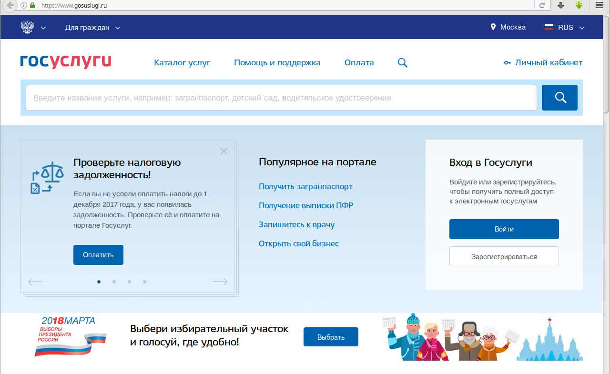Go to the previous slide arrow
The width and height of the screenshot is (610, 374).
[35, 282]
